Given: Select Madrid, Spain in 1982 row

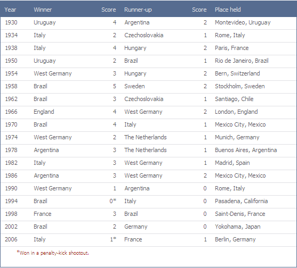Looking at the screenshot, I should pos(232,163).
